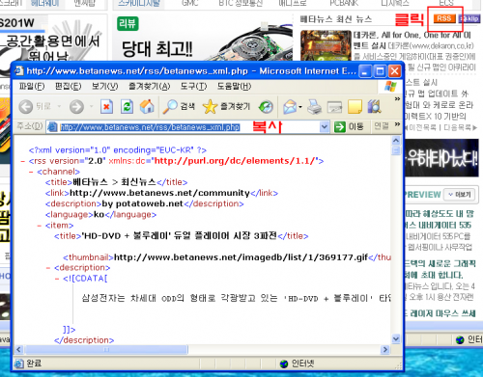Collapse the rss XML node
The height and width of the screenshot is (377, 483).
[x=23, y=161]
